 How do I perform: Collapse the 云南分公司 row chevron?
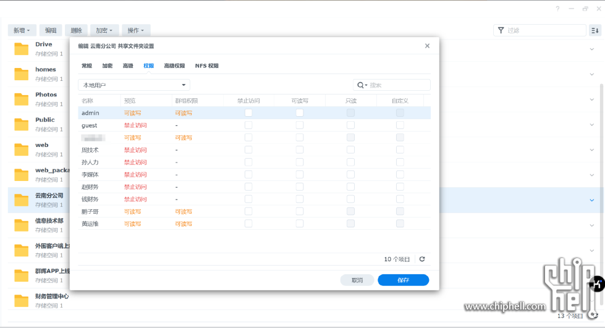click(592, 200)
